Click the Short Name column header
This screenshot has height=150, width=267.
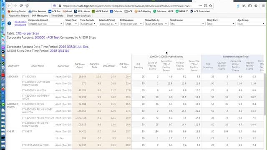point(38,66)
